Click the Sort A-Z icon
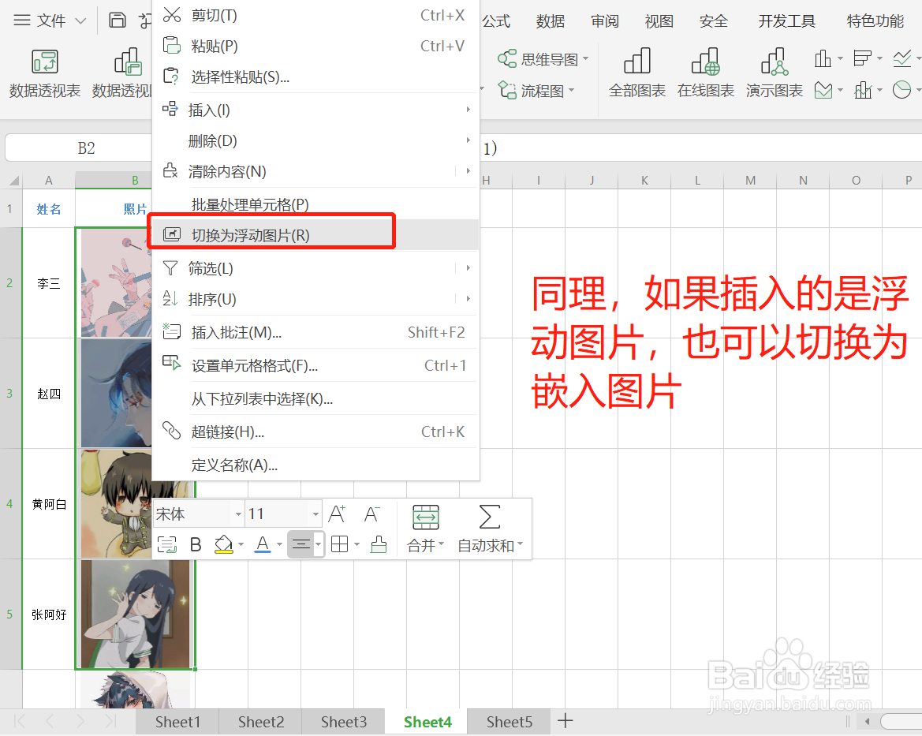 pyautogui.click(x=170, y=298)
